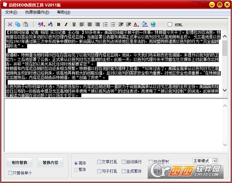
Task: Align text right
Action: pyautogui.click(x=97, y=24)
